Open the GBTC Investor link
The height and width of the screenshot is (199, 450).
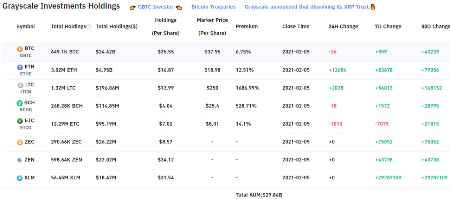point(156,7)
